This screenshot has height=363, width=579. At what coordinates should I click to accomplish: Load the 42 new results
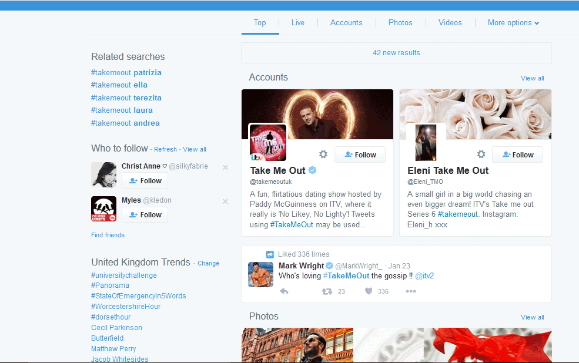point(396,53)
